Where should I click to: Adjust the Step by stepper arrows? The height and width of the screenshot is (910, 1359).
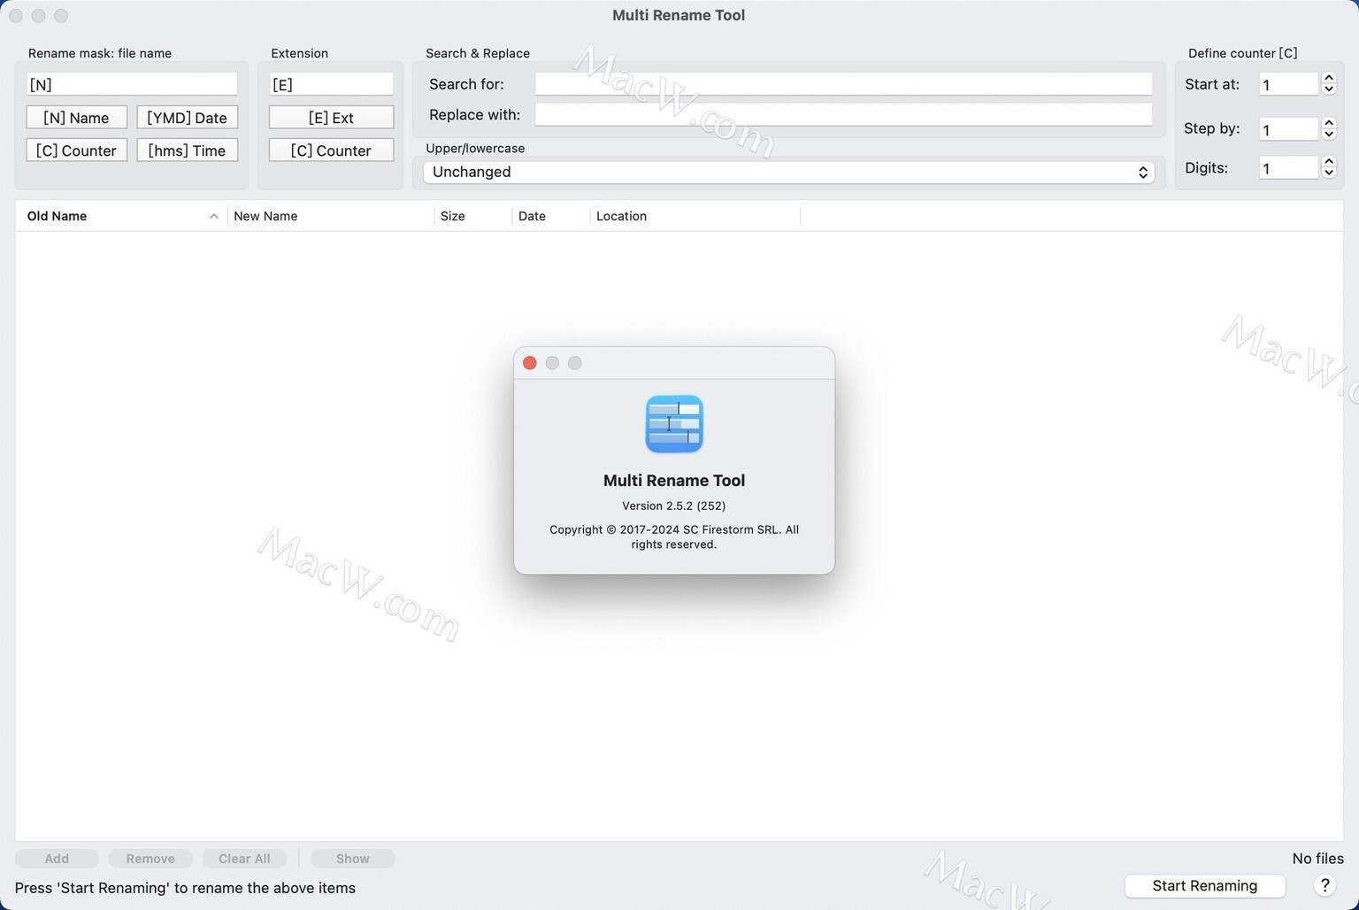coord(1329,128)
